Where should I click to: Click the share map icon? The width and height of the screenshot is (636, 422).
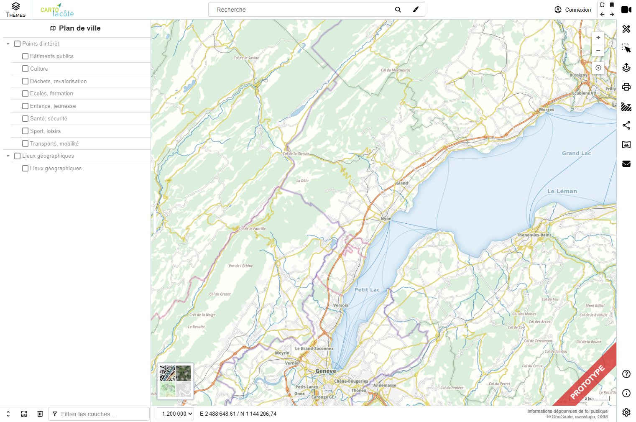(626, 125)
